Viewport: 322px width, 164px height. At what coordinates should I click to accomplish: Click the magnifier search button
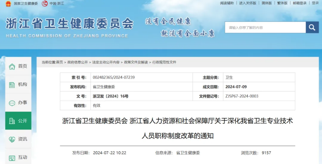pyautogui.click(x=312, y=28)
